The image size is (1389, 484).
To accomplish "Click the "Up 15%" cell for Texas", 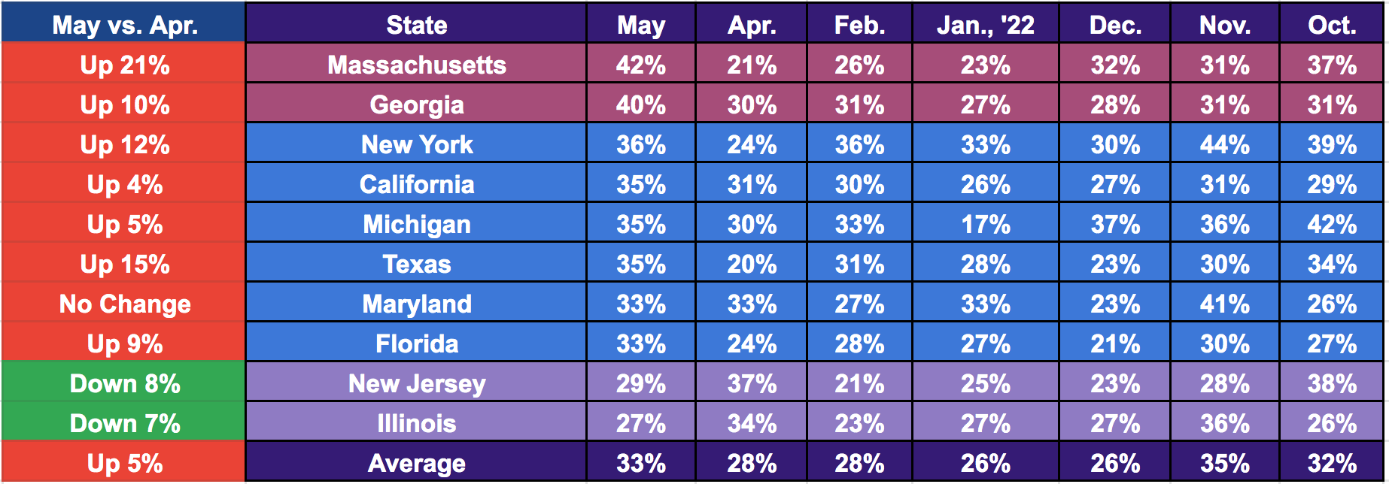I will (124, 264).
